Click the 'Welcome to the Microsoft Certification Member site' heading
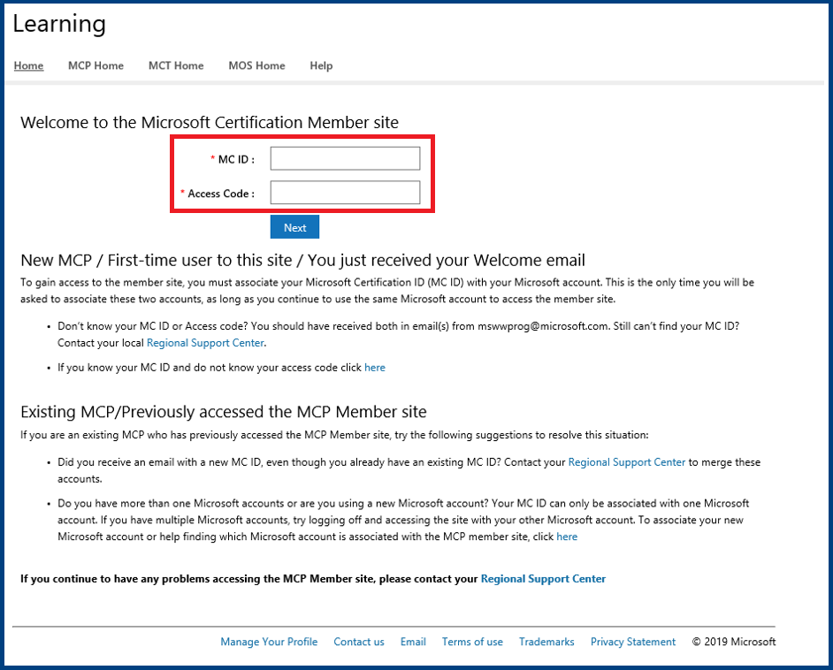 click(210, 123)
